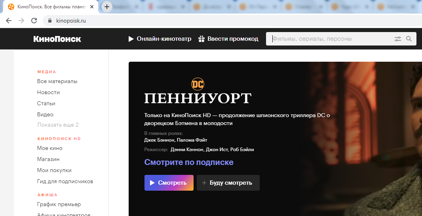Screen dimensions: 422x216
Task: Click Буду смотреть button
Action: (228, 183)
